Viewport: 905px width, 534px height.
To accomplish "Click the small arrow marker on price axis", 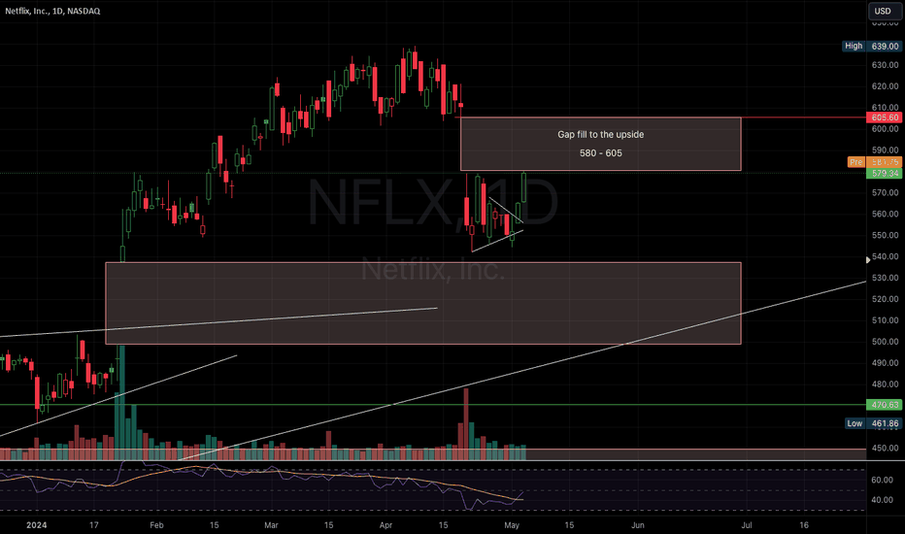I will [868, 260].
